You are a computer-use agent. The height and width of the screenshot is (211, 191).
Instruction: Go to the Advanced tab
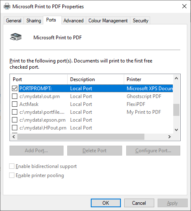click(73, 21)
